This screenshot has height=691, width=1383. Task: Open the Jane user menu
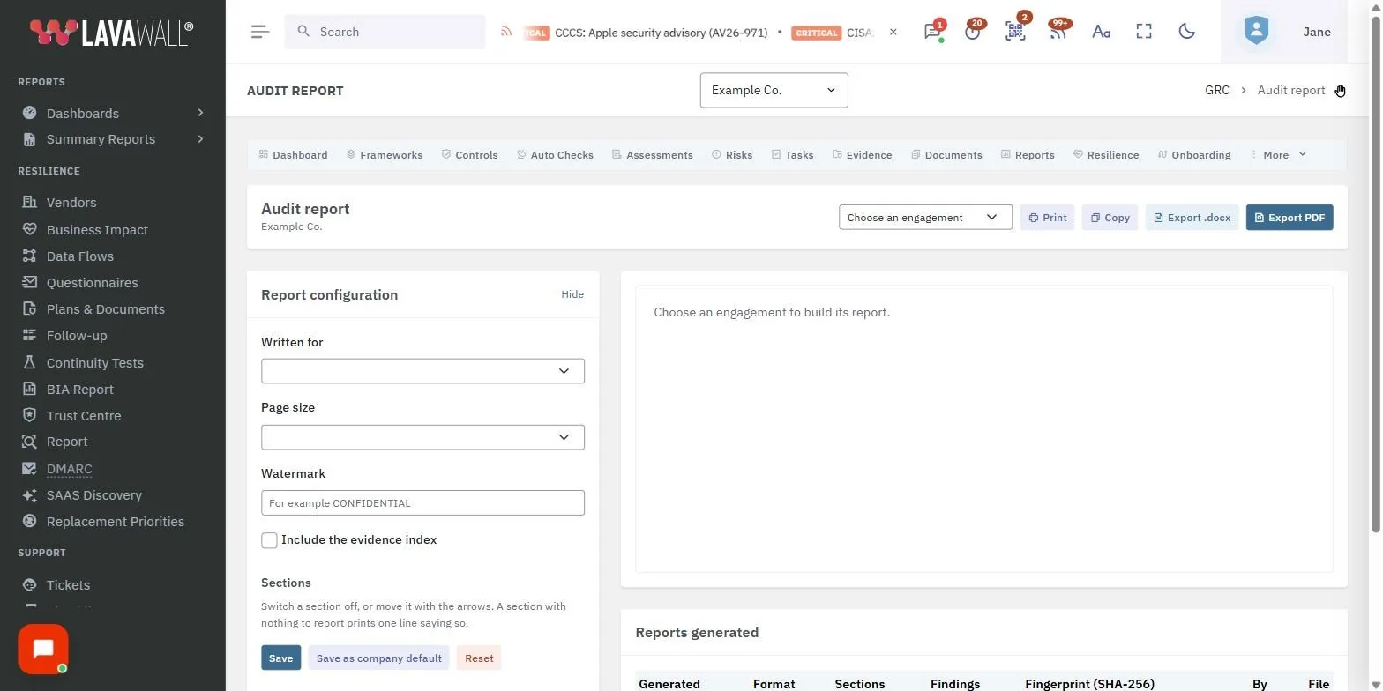pyautogui.click(x=1317, y=32)
